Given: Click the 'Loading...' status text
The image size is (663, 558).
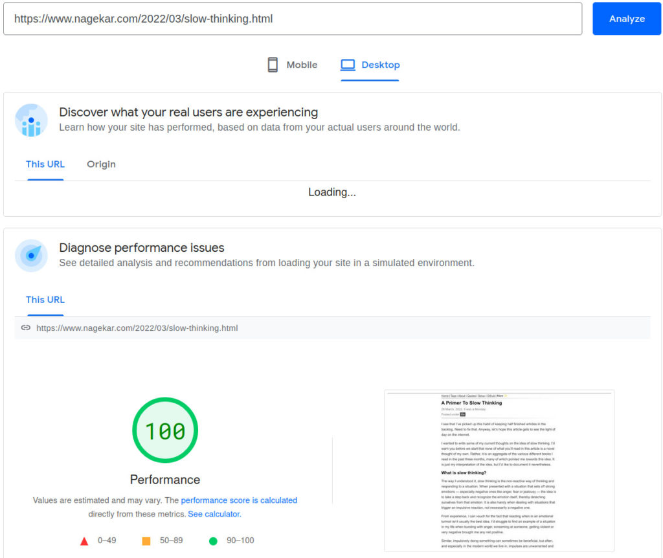Looking at the screenshot, I should 332,192.
